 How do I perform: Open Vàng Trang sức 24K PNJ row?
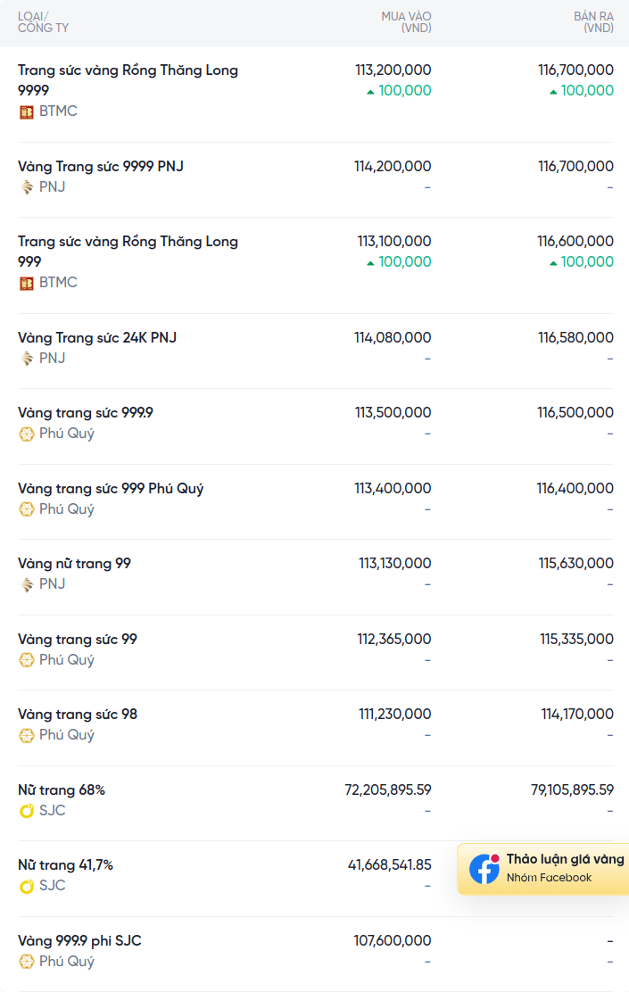point(315,351)
